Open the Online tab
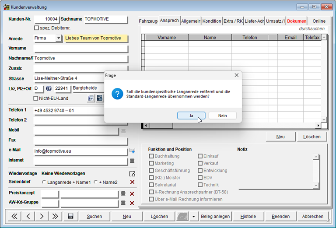Screen dimensions: 336x228 coord(319,21)
